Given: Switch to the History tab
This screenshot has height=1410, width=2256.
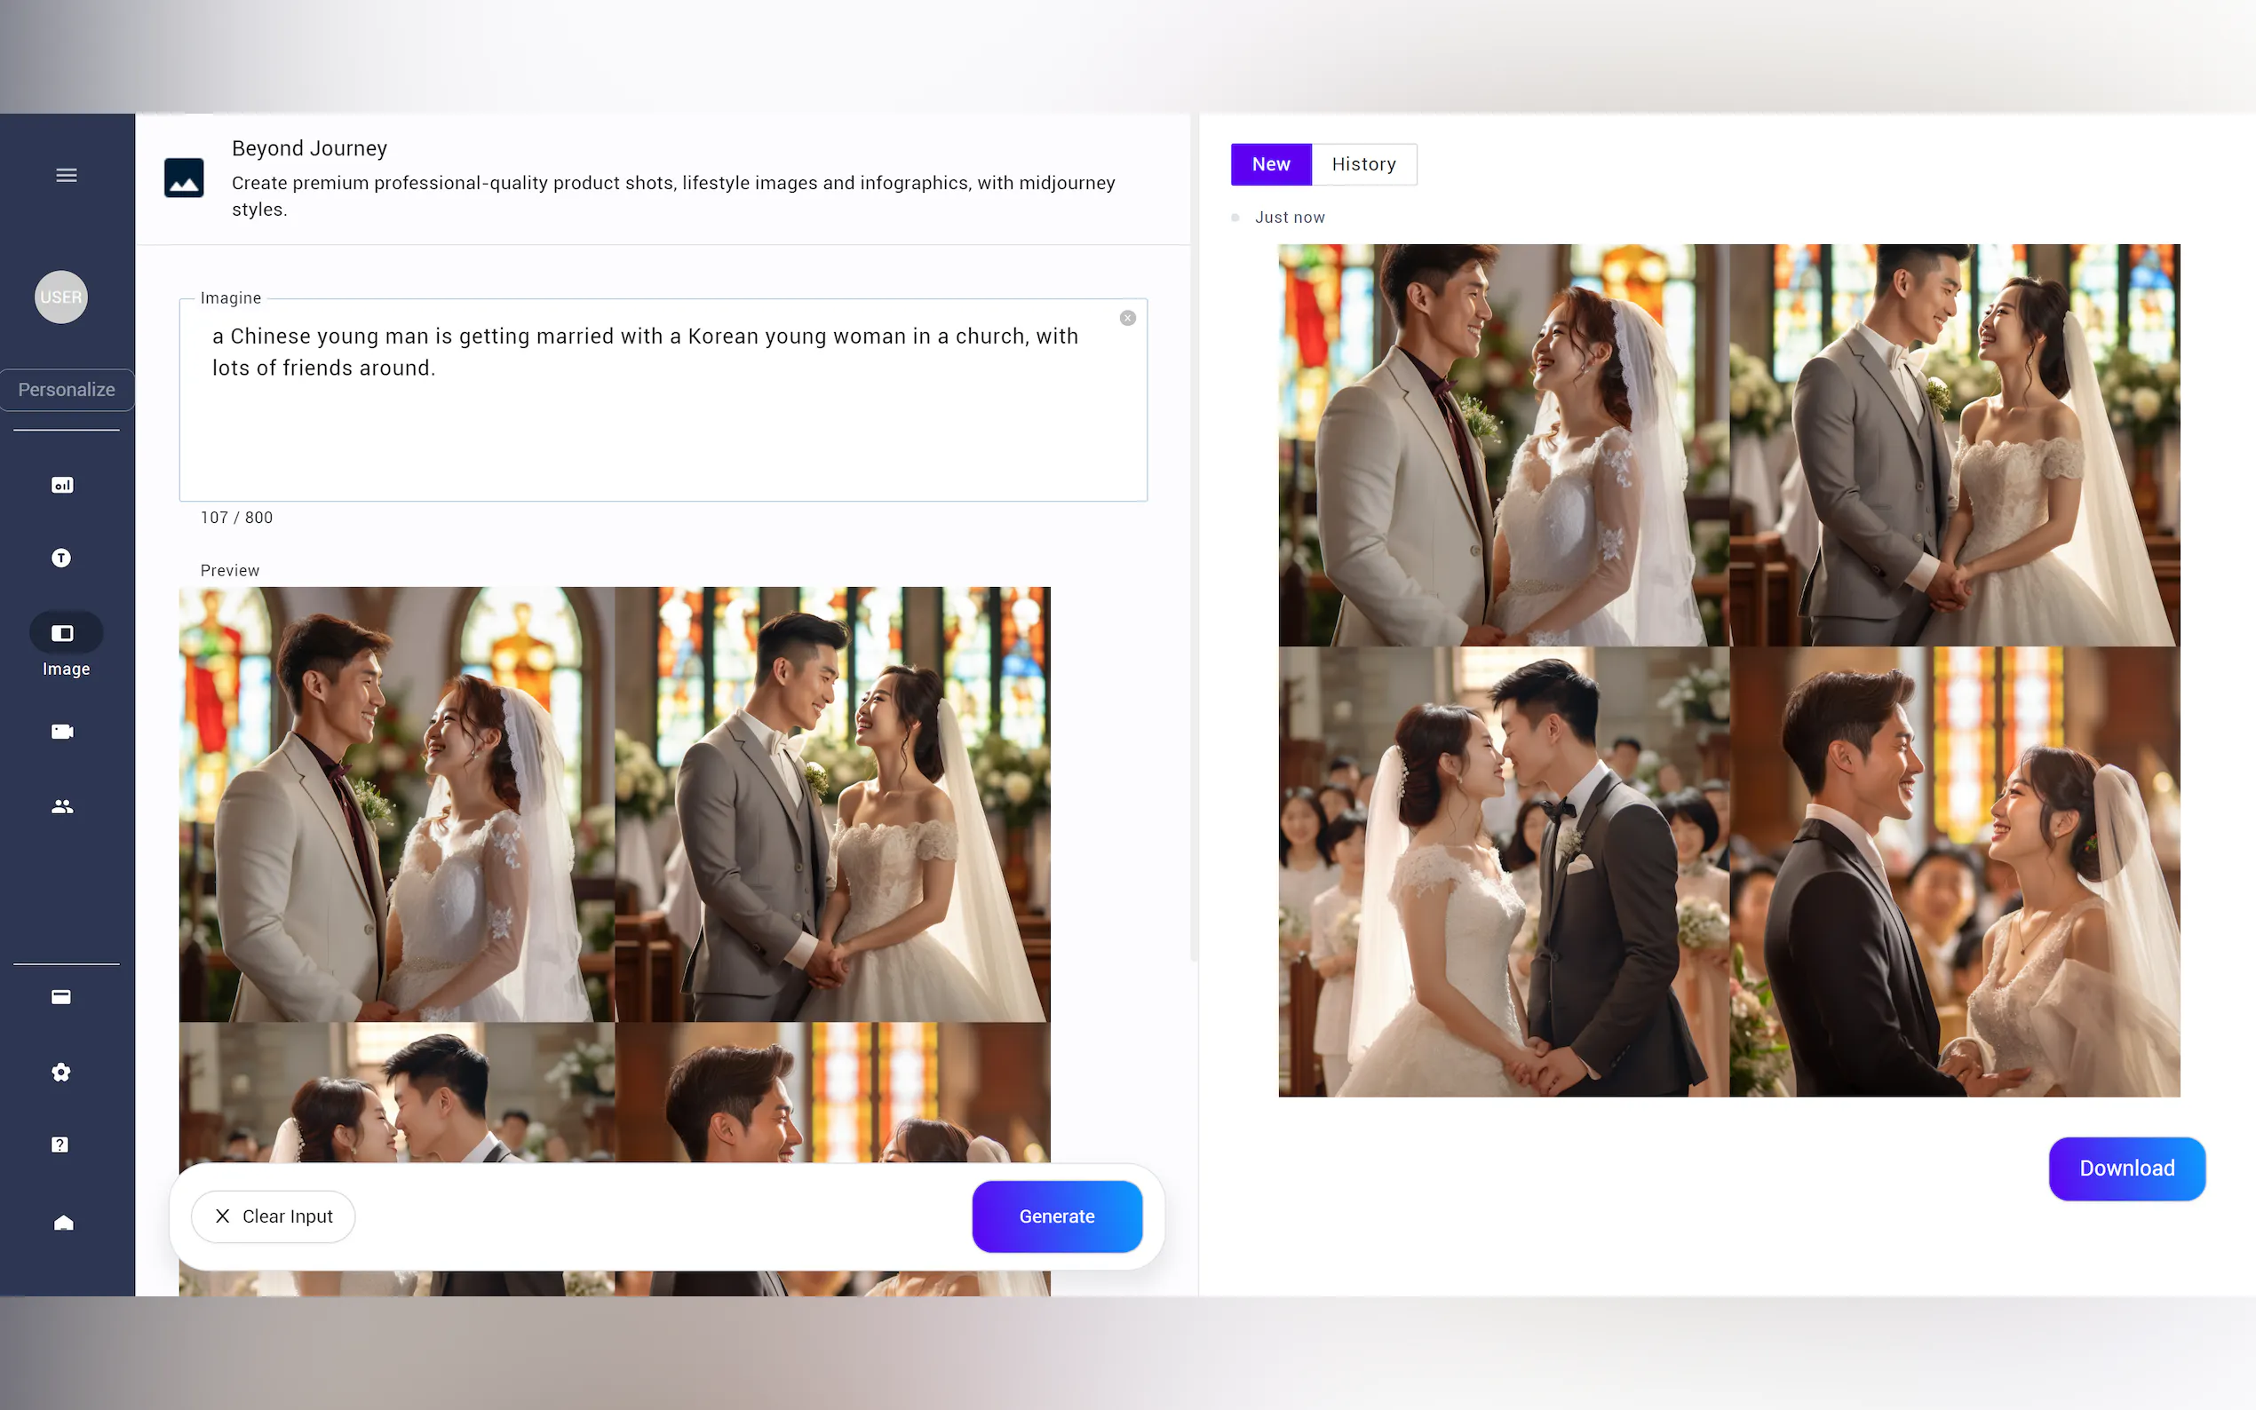Looking at the screenshot, I should (x=1362, y=164).
